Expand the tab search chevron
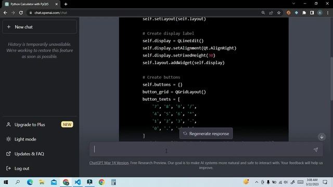333x187 pixels. [x=293, y=4]
